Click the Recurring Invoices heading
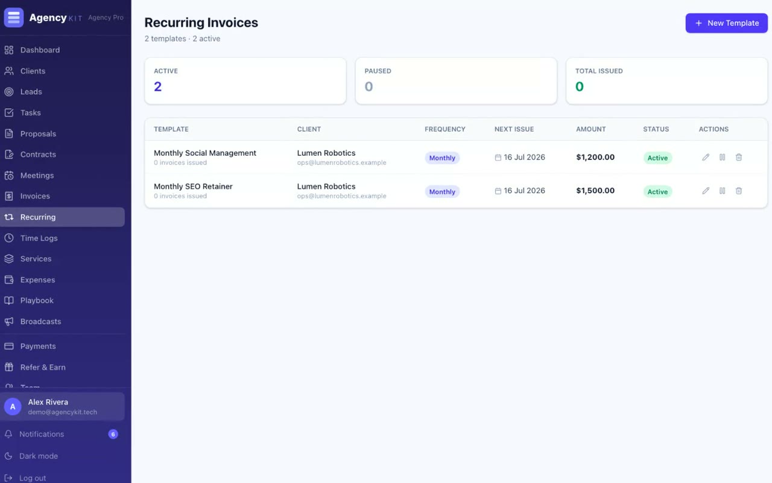 [x=201, y=22]
